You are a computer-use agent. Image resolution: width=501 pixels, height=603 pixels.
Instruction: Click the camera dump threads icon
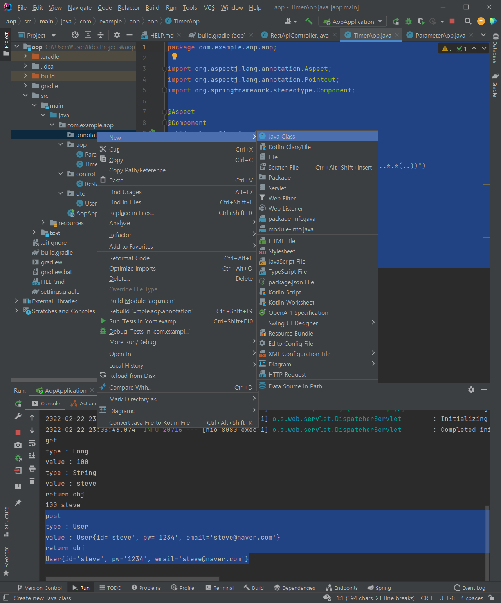pos(18,445)
